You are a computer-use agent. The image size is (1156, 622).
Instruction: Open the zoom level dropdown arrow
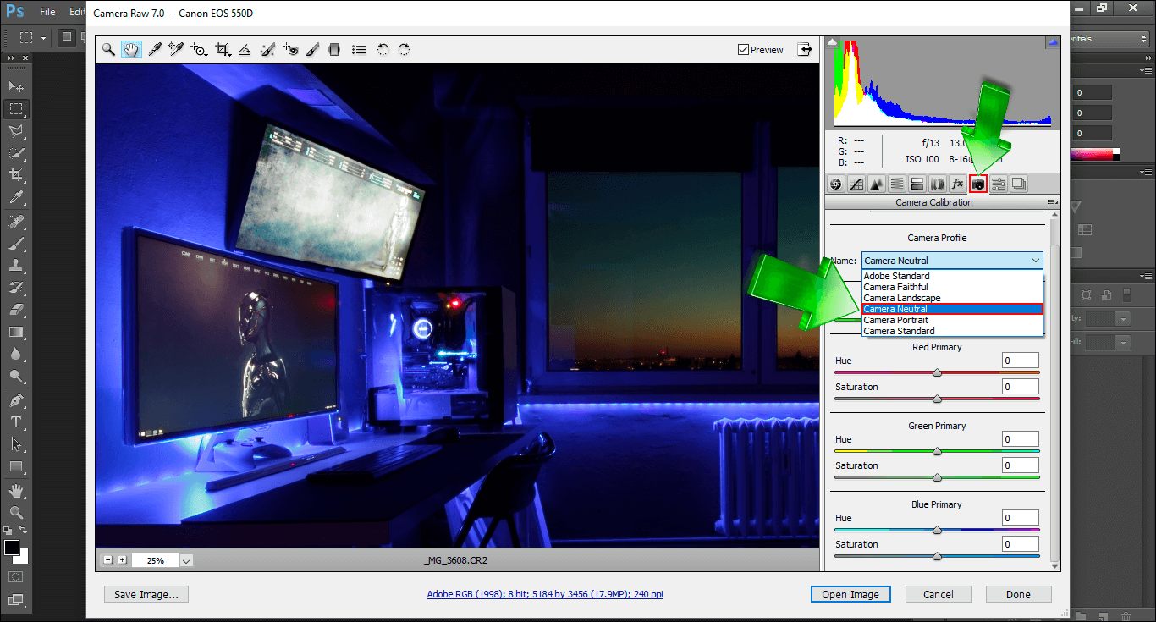tap(186, 560)
